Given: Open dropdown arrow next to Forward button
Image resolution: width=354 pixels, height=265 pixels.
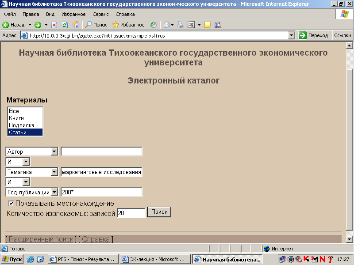Looking at the screenshot, I should 46,25.
